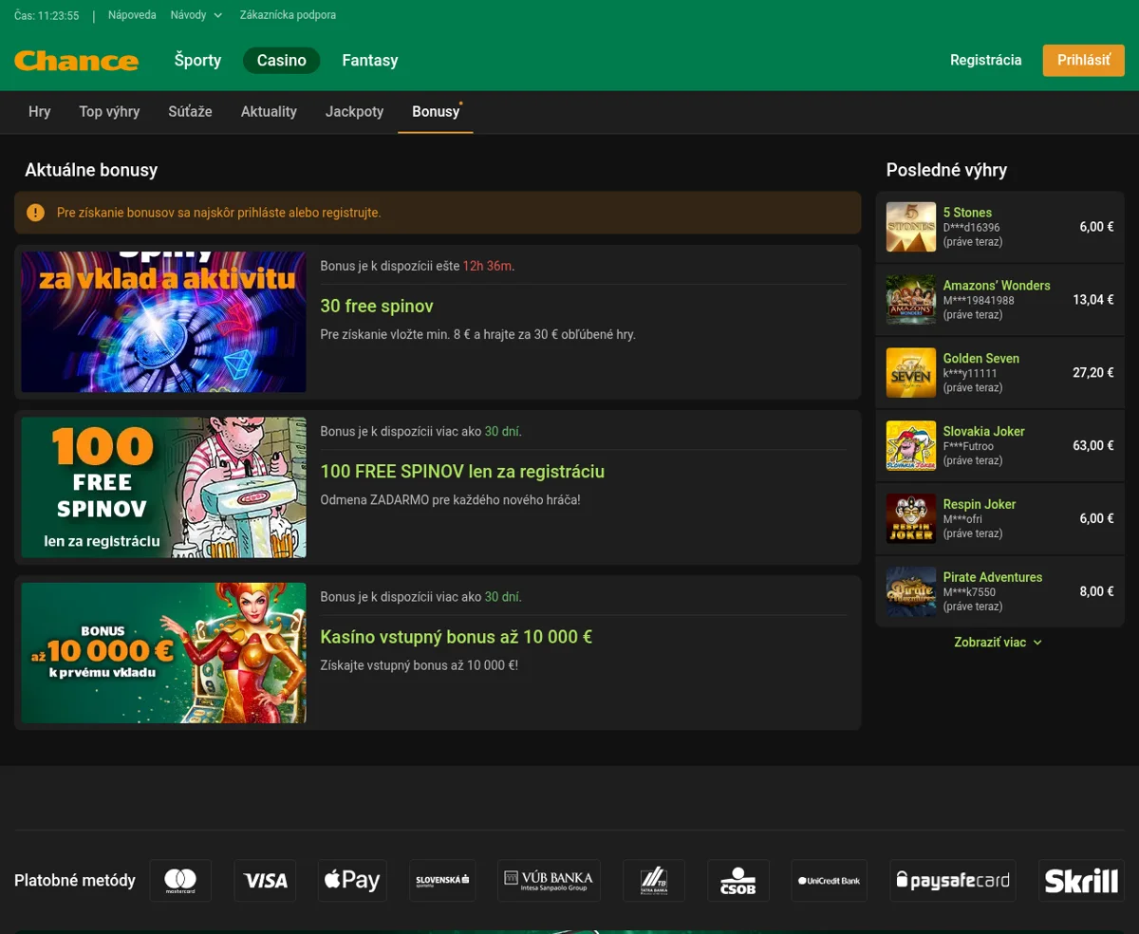Click the 12h 36m remaining time text

point(487,267)
